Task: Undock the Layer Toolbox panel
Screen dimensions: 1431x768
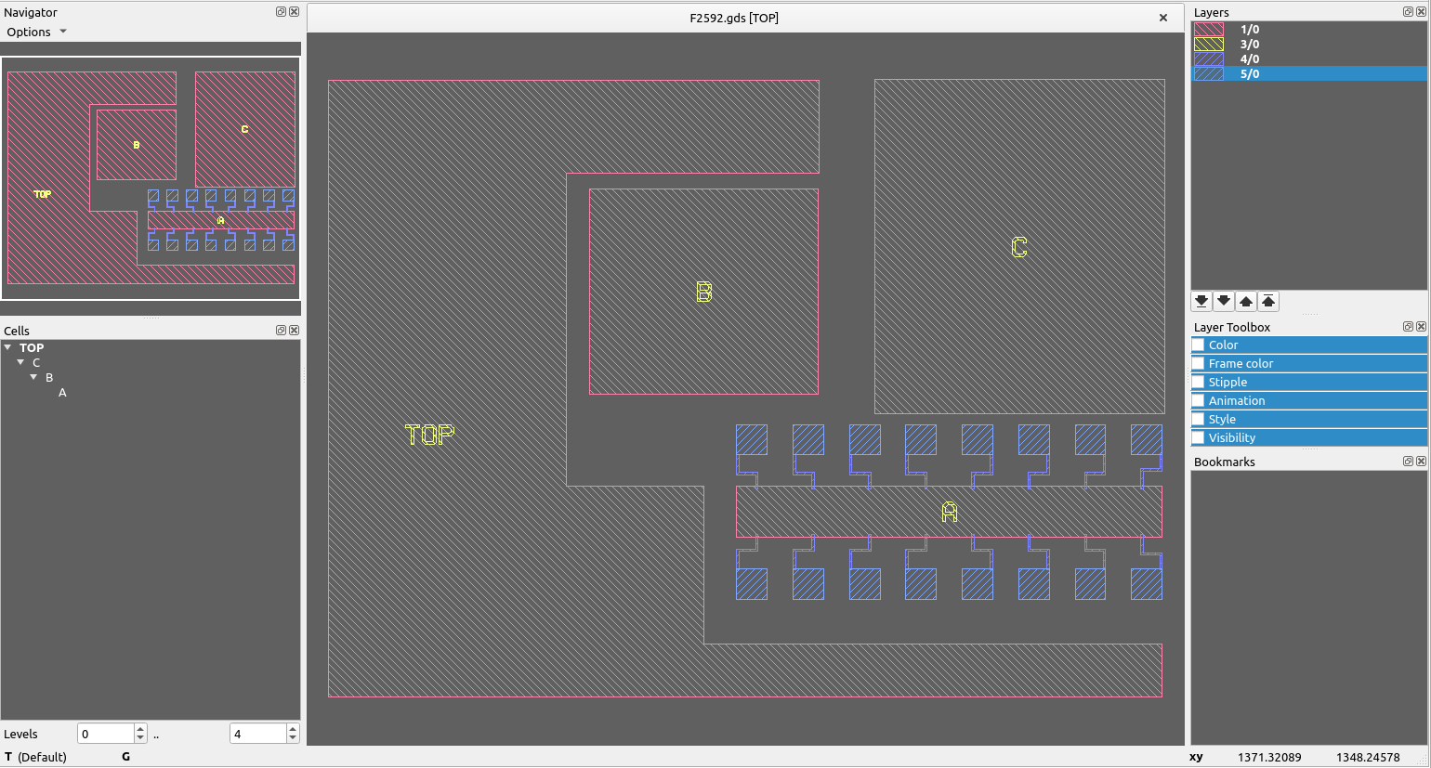Action: [1408, 327]
